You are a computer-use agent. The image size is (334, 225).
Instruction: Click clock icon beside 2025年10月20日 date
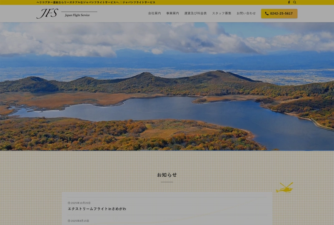tap(69, 203)
